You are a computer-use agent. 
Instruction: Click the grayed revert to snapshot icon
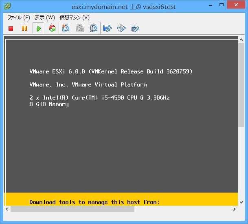[x=80, y=28]
